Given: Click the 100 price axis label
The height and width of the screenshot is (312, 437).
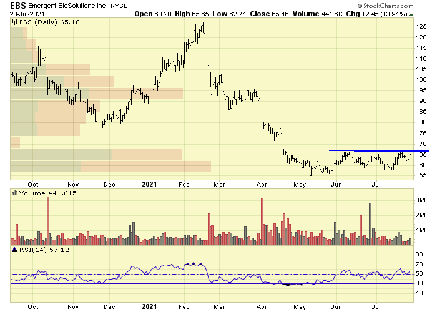Looking at the screenshot, I should [x=421, y=80].
